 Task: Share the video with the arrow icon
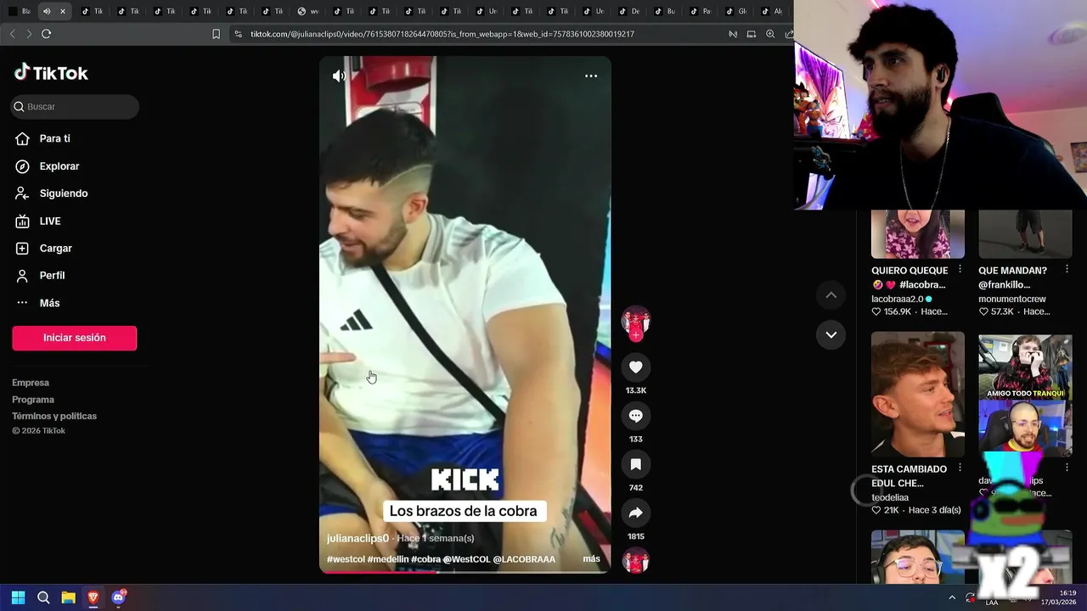pos(635,513)
